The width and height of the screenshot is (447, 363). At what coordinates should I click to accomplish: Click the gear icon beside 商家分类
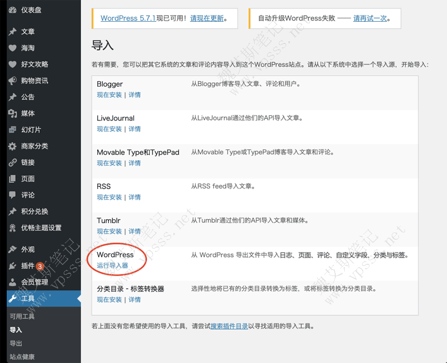[x=12, y=146]
